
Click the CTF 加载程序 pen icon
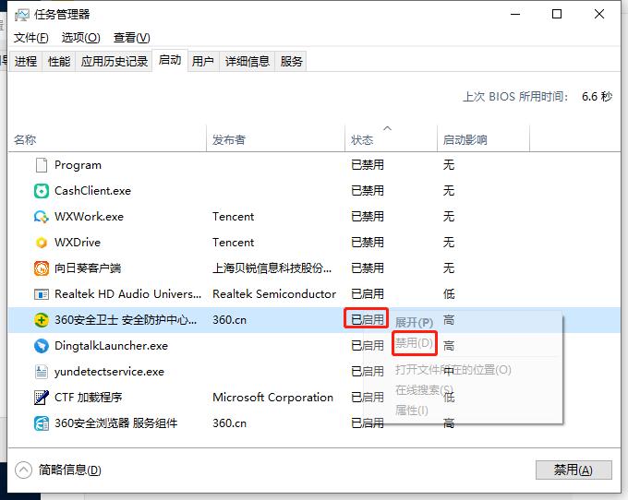pos(42,398)
